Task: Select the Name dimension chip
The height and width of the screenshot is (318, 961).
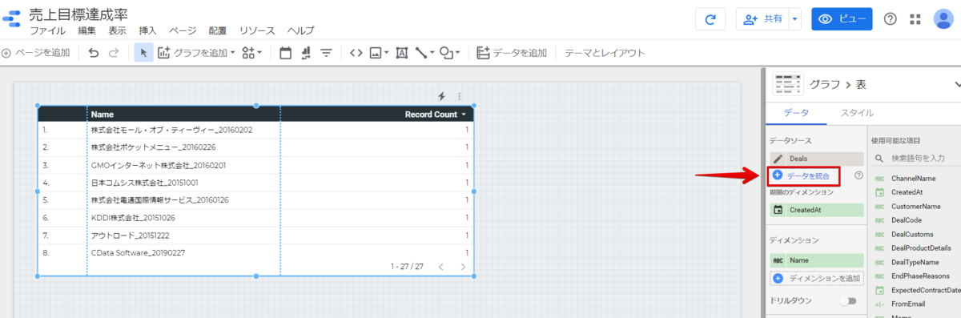Action: click(817, 260)
